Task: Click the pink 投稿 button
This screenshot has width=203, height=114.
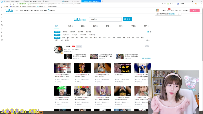Action: [x=195, y=10]
